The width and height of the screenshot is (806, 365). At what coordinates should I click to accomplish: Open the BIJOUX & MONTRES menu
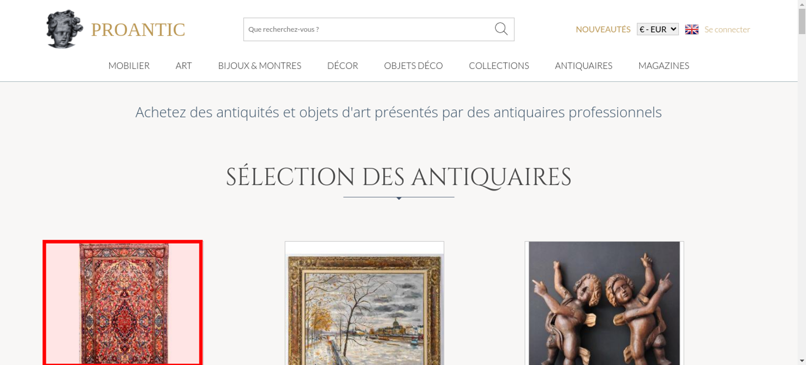coord(260,66)
